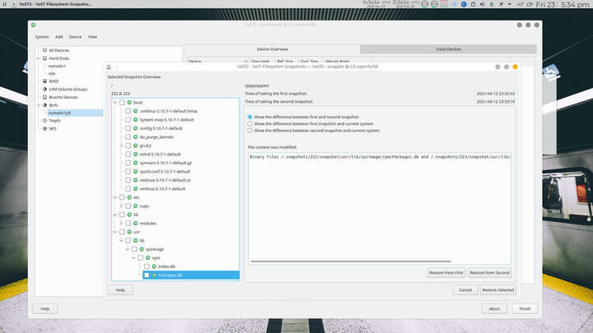The image size is (593, 333).
Task: Expand the modules folder
Action: point(121,223)
